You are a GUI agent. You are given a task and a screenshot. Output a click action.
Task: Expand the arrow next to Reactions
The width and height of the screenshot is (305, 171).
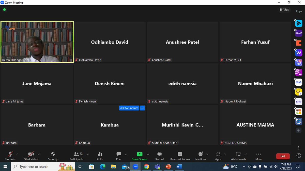pos(207,154)
